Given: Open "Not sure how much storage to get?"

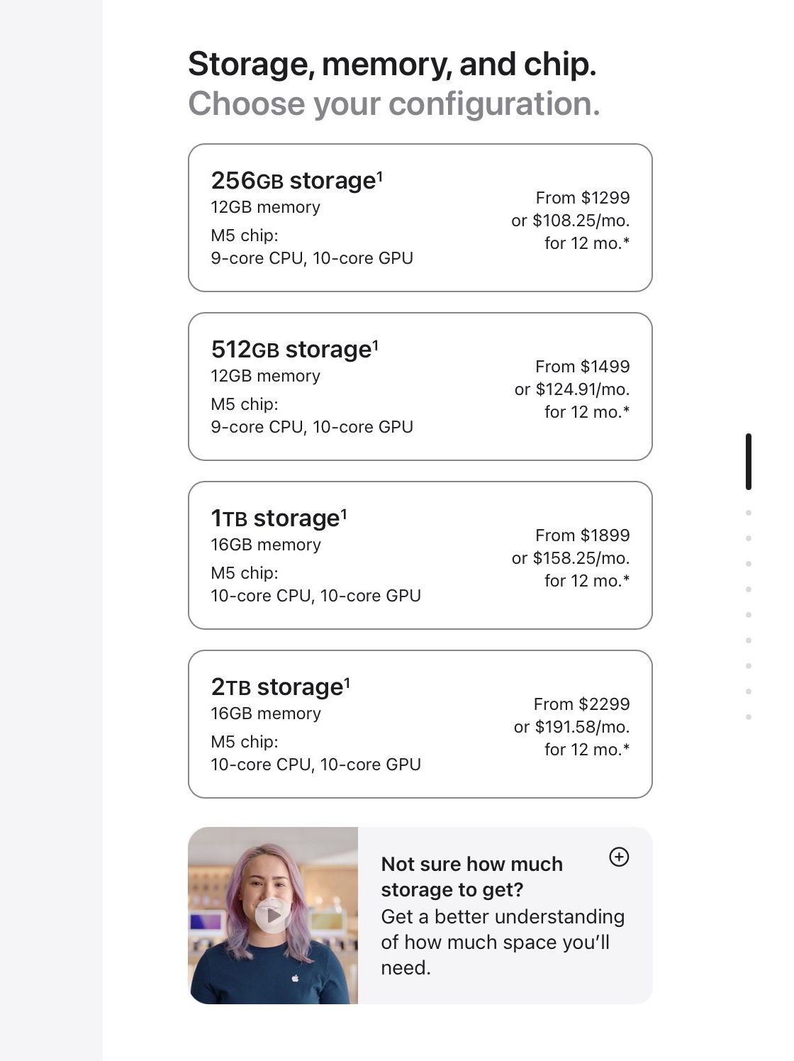Looking at the screenshot, I should pos(471,877).
